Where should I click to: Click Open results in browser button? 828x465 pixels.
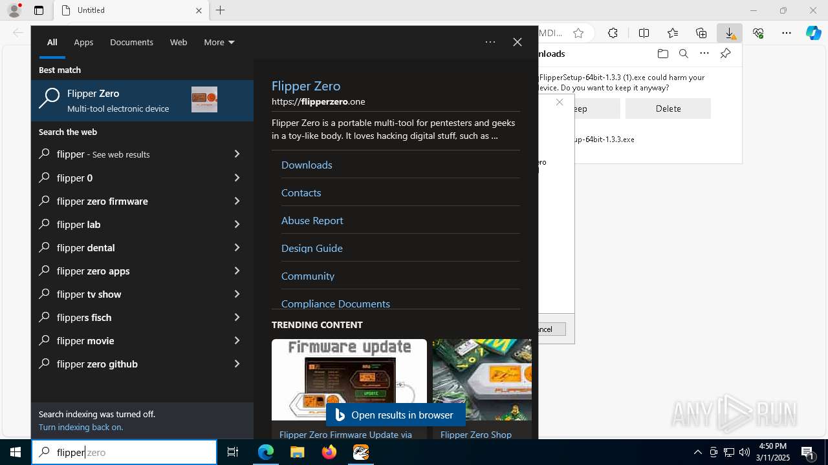[396, 415]
